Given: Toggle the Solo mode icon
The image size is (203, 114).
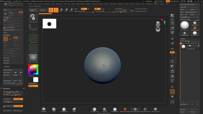Looking at the screenshot, I should (172, 97).
